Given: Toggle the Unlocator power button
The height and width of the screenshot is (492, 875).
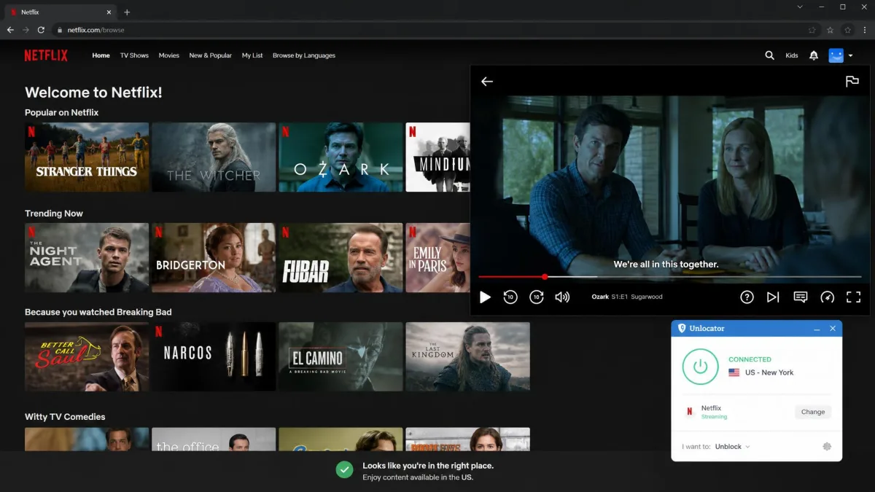Looking at the screenshot, I should pos(700,367).
